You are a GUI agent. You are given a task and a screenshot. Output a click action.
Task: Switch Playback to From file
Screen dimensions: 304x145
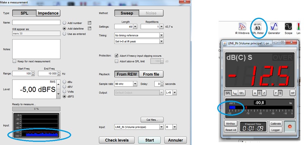tap(151, 74)
